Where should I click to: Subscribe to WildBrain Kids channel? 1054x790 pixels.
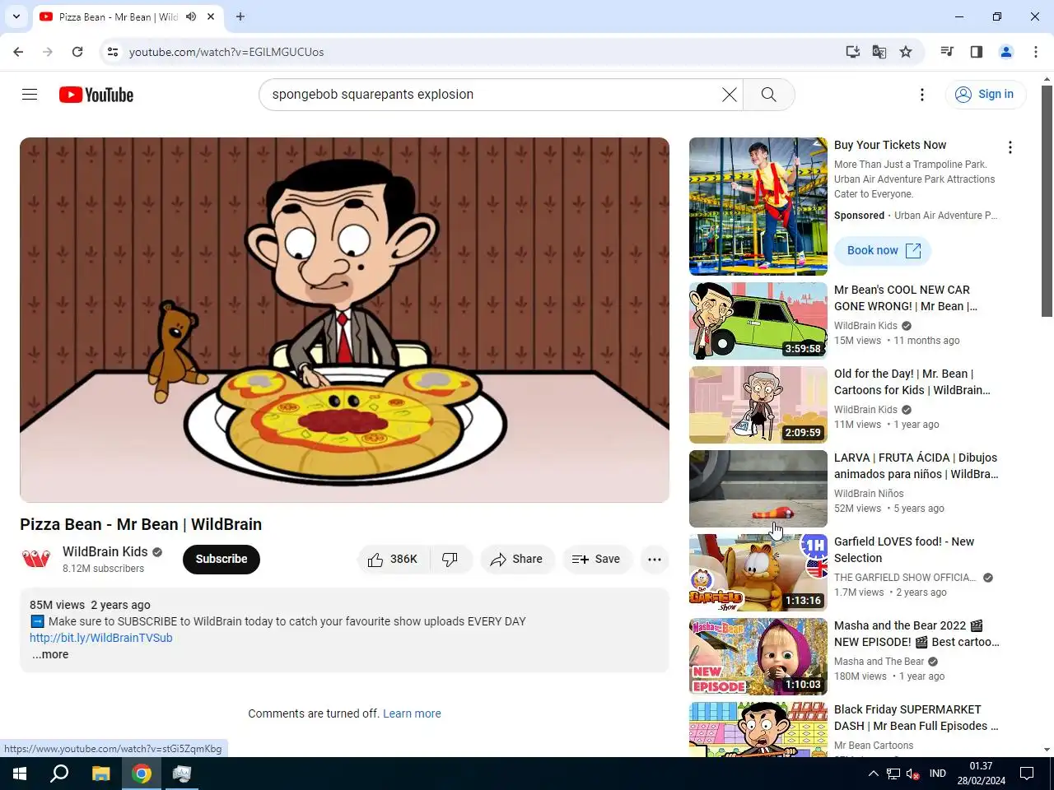click(x=222, y=559)
